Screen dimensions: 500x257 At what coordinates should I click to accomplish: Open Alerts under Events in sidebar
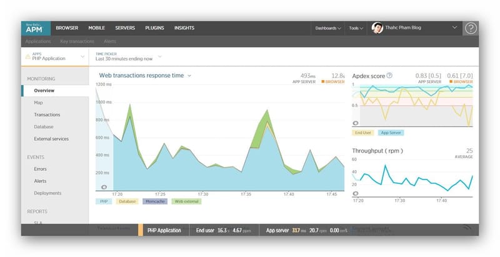tap(40, 181)
